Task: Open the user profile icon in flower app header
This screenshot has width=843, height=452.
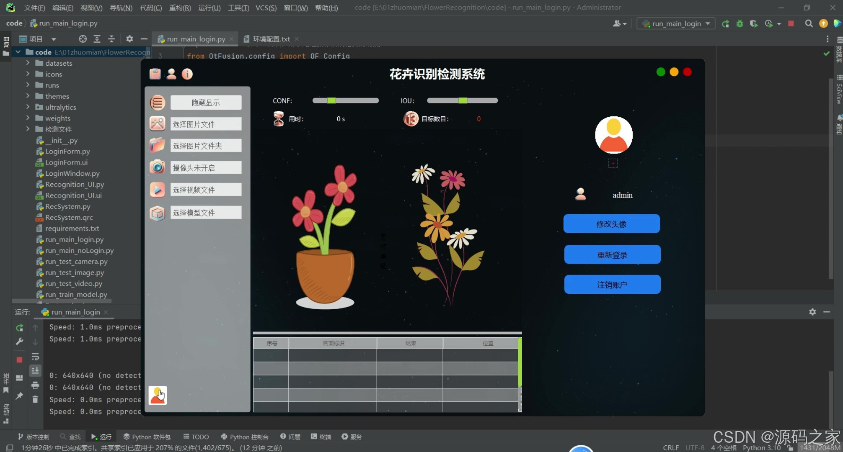Action: (171, 74)
